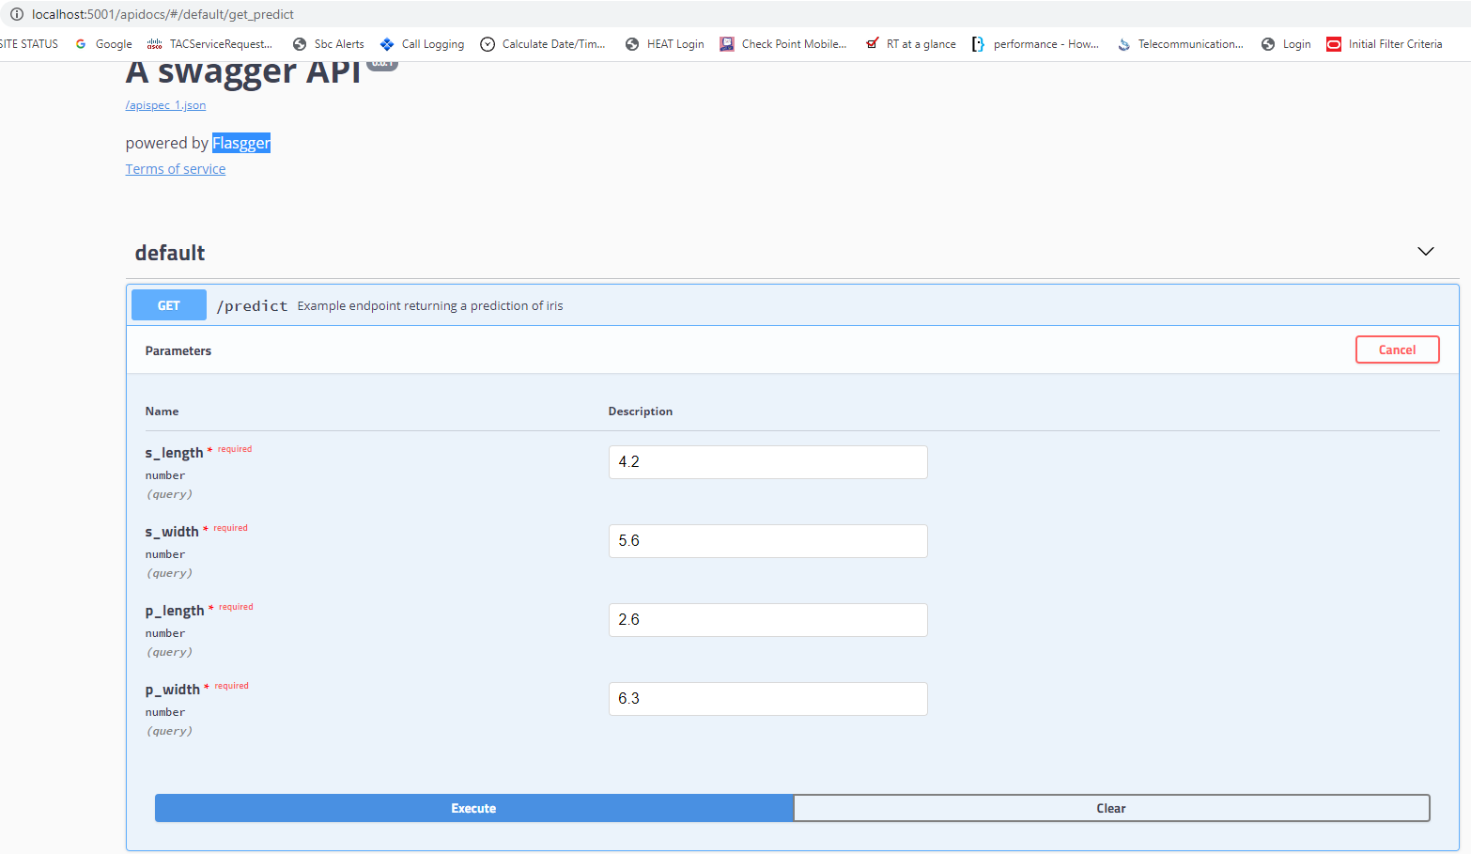Open the RT at a glance bookmark
This screenshot has width=1471, height=854.
(x=910, y=44)
